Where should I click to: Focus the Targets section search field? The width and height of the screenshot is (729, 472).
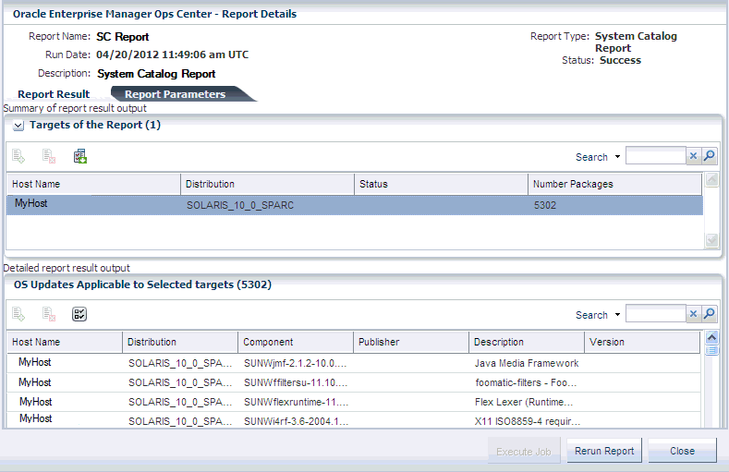click(x=655, y=155)
